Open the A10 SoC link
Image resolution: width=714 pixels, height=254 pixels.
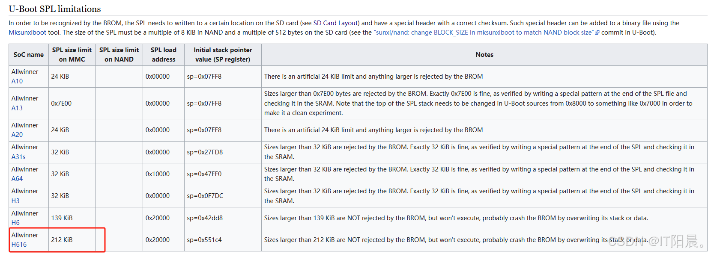click(x=17, y=81)
